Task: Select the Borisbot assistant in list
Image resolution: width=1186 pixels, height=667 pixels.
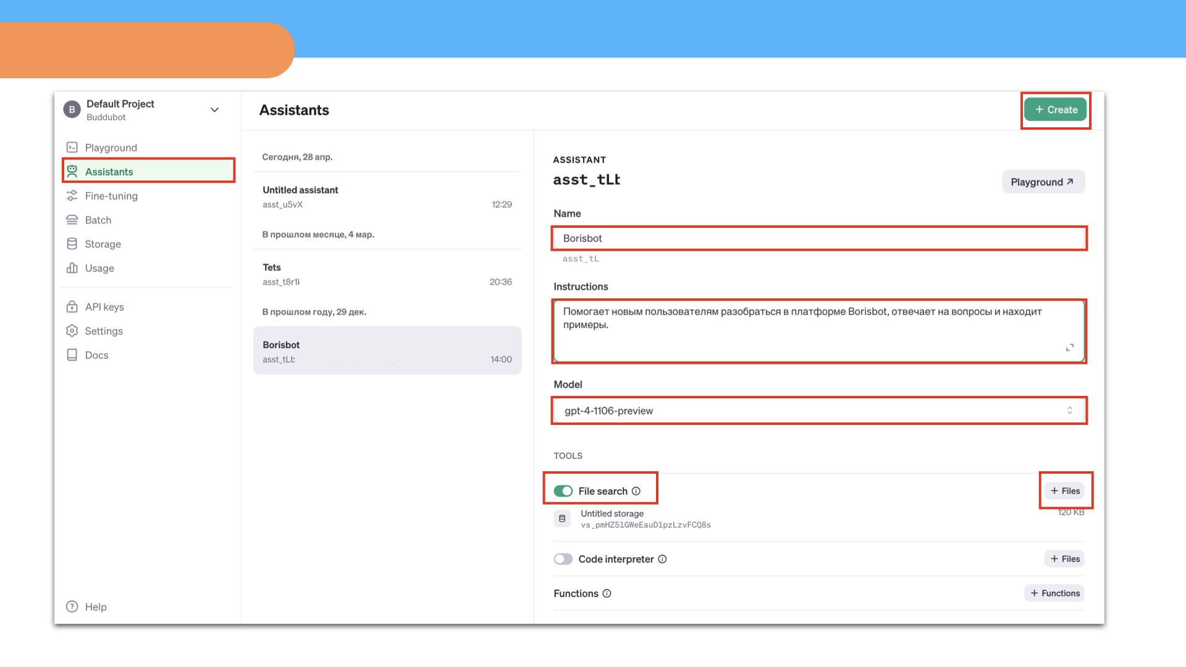Action: point(387,351)
